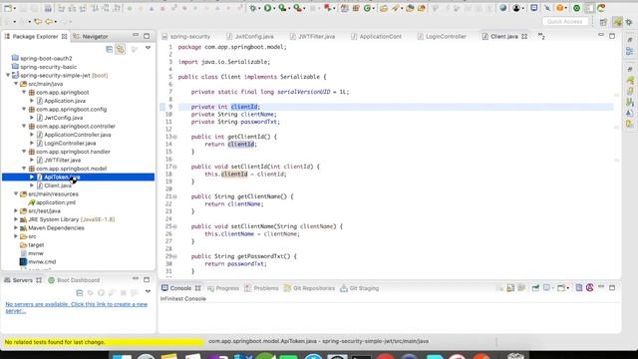Switch to the Progress tab
638x359 pixels.
[223, 288]
